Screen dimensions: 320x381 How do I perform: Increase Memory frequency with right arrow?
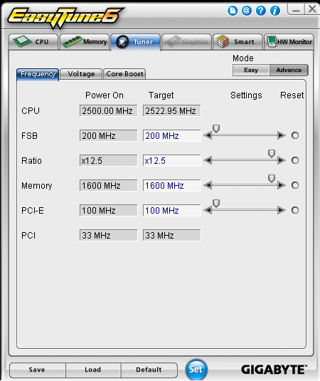coord(282,185)
